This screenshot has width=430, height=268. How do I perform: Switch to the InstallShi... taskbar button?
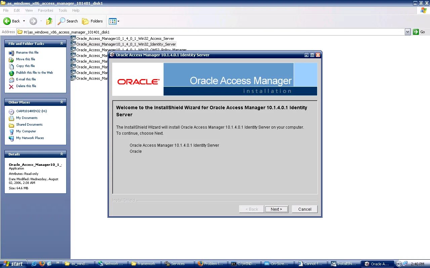(x=344, y=264)
